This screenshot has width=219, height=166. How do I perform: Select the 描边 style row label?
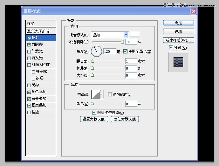tap(35, 112)
